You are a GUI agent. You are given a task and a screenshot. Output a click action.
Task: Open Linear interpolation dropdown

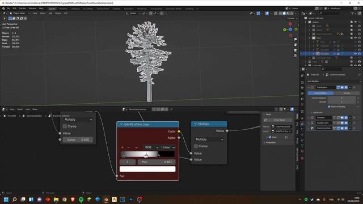pyautogui.click(x=168, y=147)
